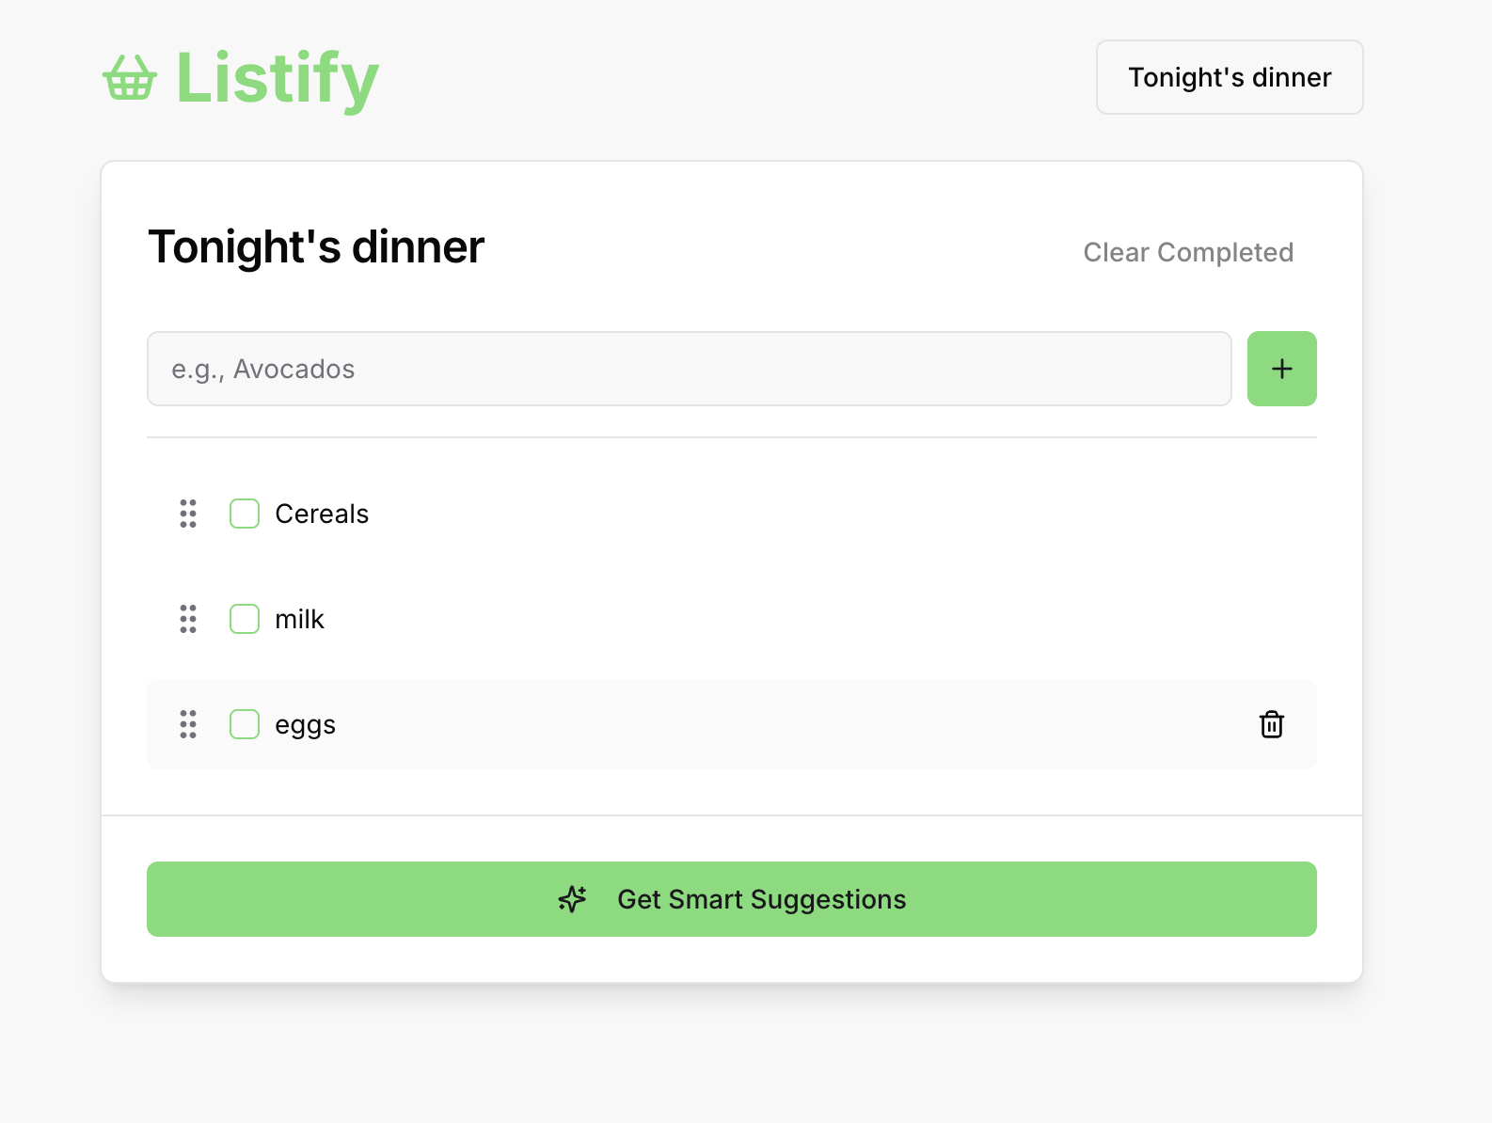Click the drag handle next to Cereals

[x=187, y=514]
